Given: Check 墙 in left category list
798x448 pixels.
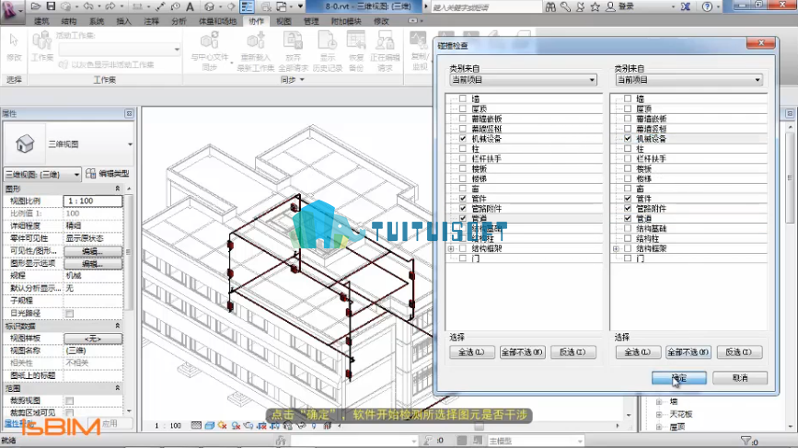Looking at the screenshot, I should click(x=463, y=98).
